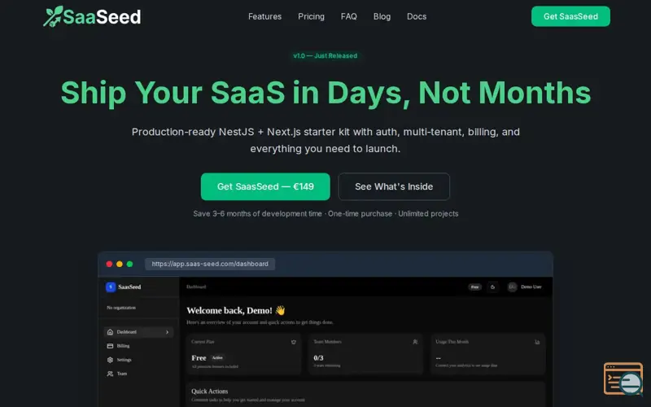Open Team in the dashboard sidebar
The image size is (651, 407).
[x=138, y=374]
